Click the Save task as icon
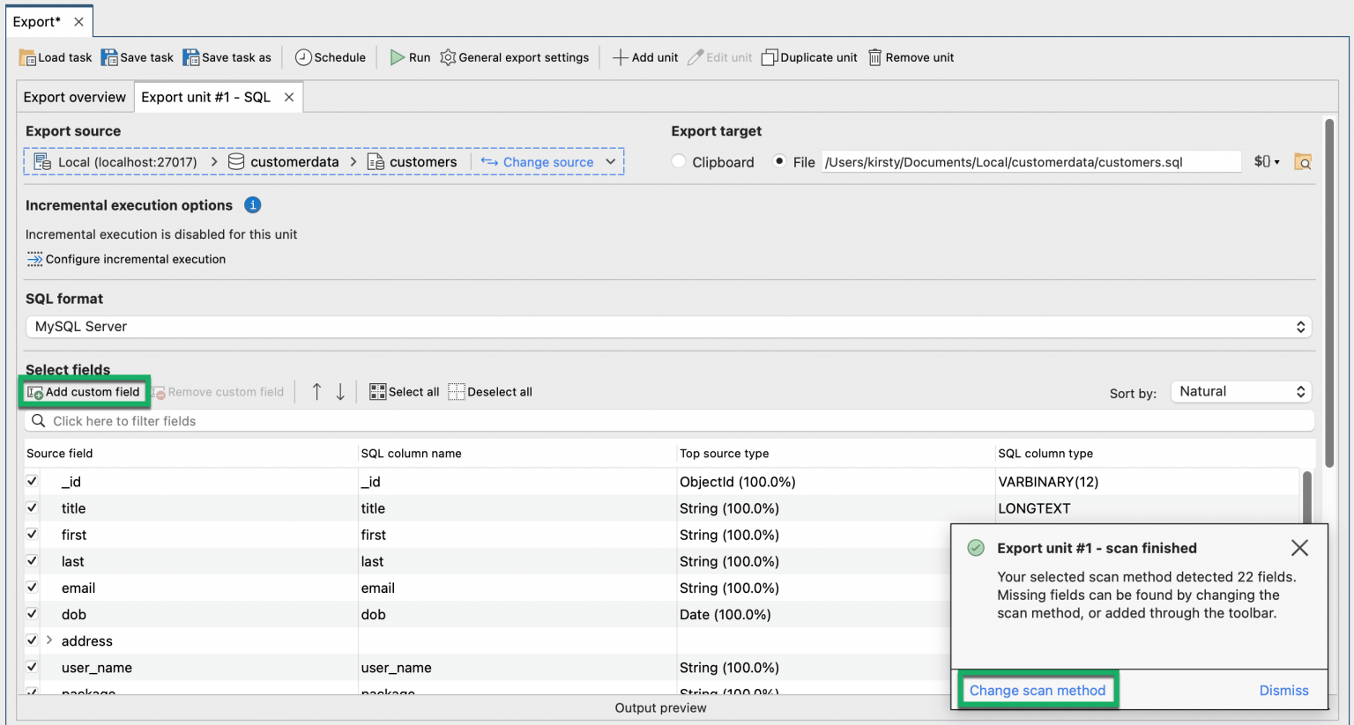This screenshot has width=1354, height=725. pos(191,58)
